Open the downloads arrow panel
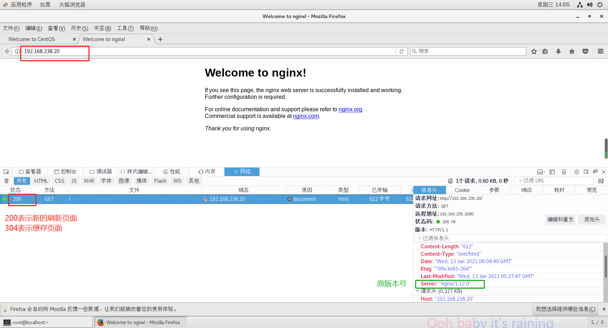Screen dimensions: 608x328 [x=558, y=51]
